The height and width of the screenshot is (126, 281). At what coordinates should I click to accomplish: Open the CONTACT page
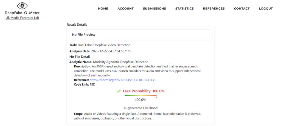click(242, 8)
